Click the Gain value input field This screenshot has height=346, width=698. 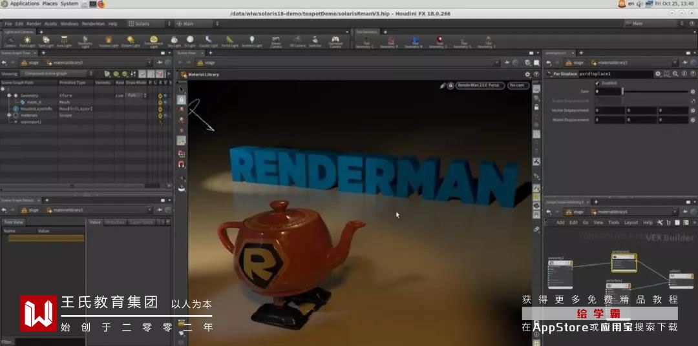click(x=607, y=92)
